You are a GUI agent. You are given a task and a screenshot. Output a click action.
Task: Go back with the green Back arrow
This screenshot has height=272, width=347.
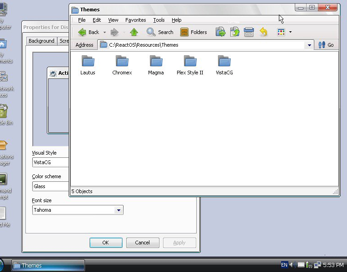(89, 32)
